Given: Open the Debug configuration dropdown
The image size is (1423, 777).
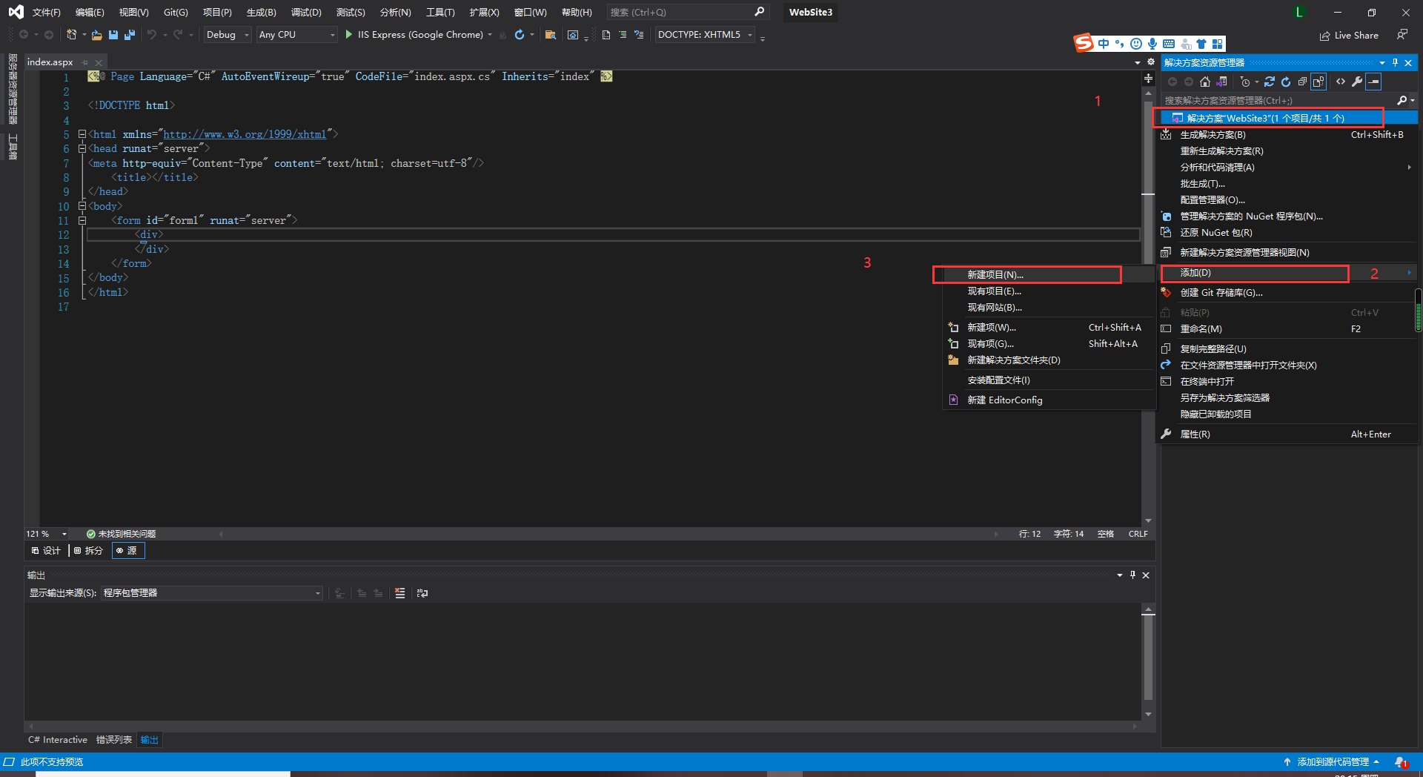Looking at the screenshot, I should (x=227, y=35).
